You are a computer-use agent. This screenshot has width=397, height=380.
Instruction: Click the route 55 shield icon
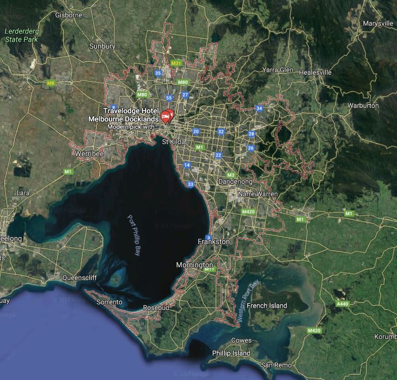pos(169,98)
